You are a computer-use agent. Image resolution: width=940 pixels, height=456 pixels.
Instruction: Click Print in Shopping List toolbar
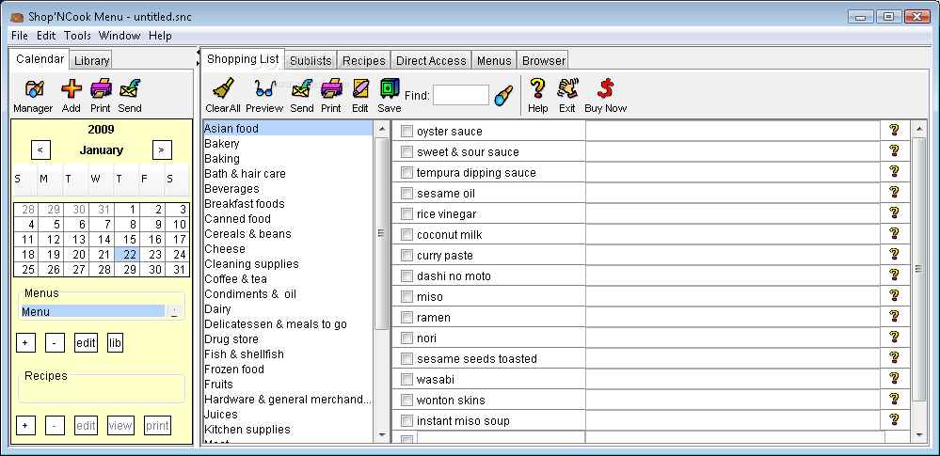[331, 88]
